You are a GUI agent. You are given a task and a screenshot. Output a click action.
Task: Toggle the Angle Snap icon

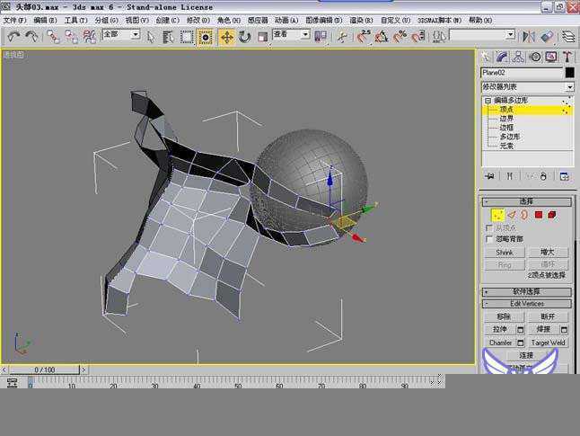click(x=382, y=36)
